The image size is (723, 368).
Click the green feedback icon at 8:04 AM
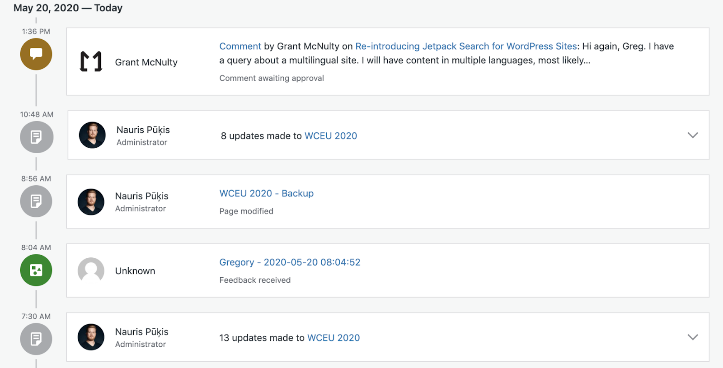[x=36, y=270]
